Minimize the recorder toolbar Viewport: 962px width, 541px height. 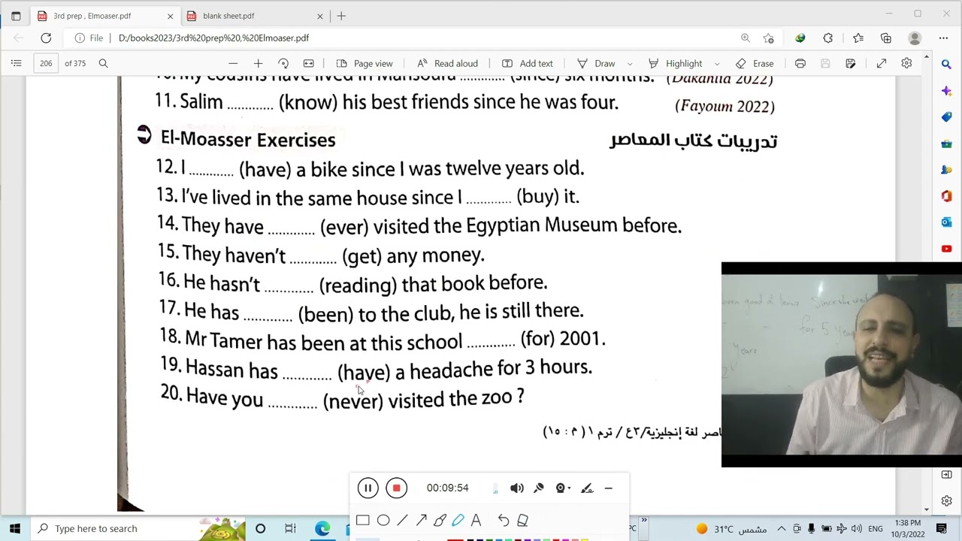[609, 488]
